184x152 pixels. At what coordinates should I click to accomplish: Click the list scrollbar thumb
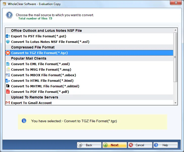pos(175,57)
